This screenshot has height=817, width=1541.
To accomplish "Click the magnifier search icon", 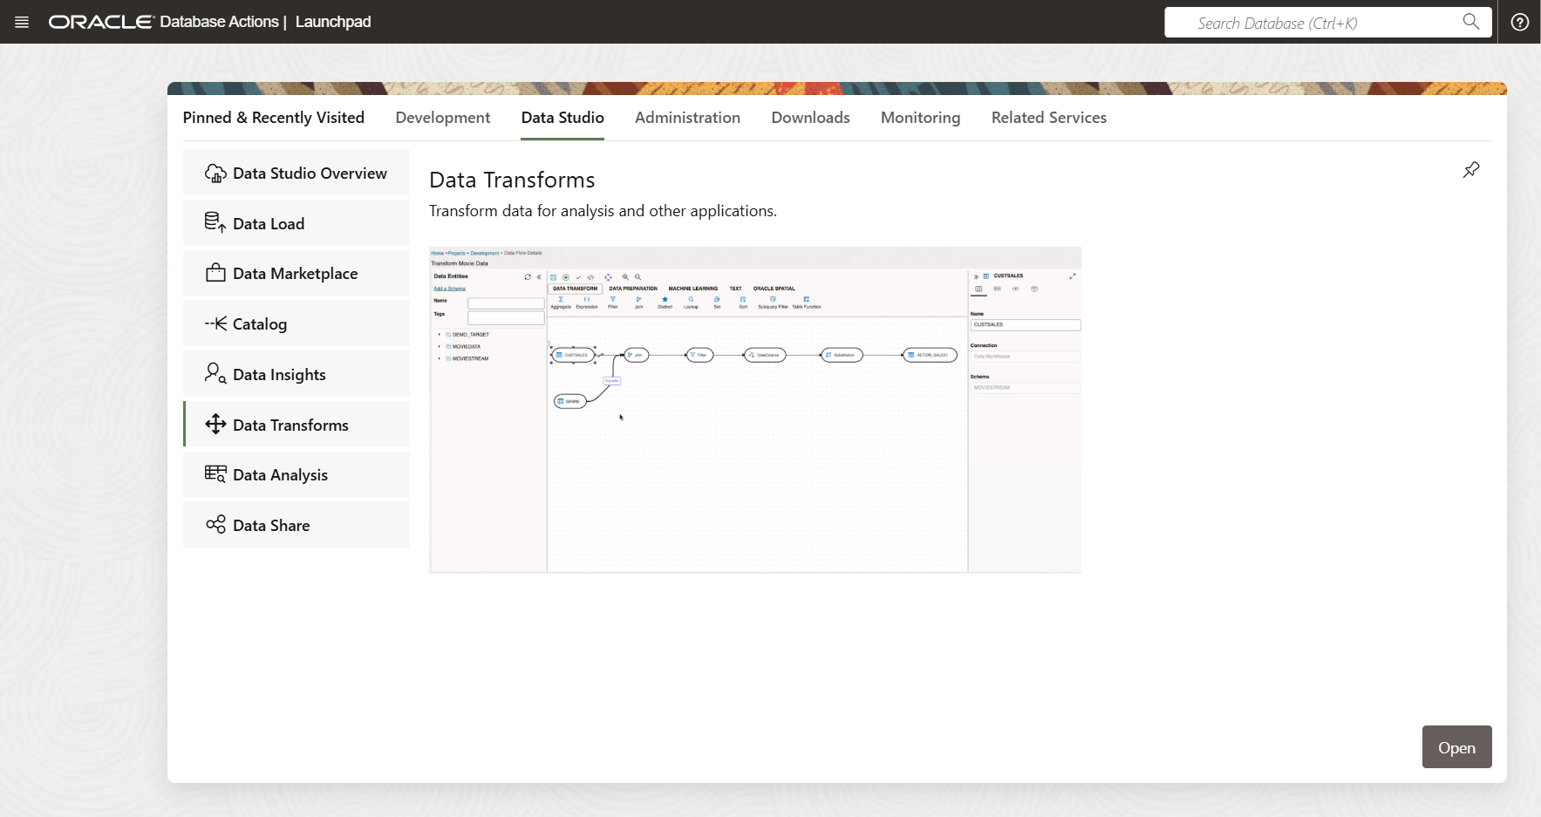I will (1471, 22).
